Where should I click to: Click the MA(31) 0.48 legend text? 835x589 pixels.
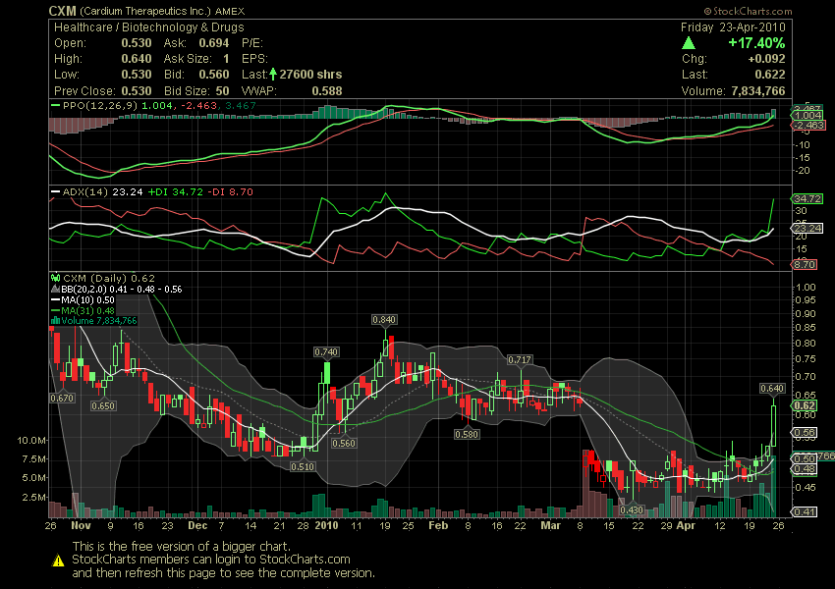coord(87,311)
